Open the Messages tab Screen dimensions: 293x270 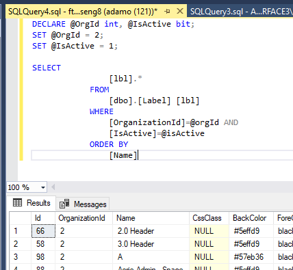[x=83, y=204]
